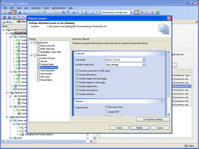
Task: Click the Online status icon
Action: [186, 146]
